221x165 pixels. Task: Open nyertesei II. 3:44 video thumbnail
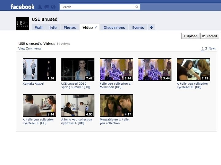click(39, 105)
